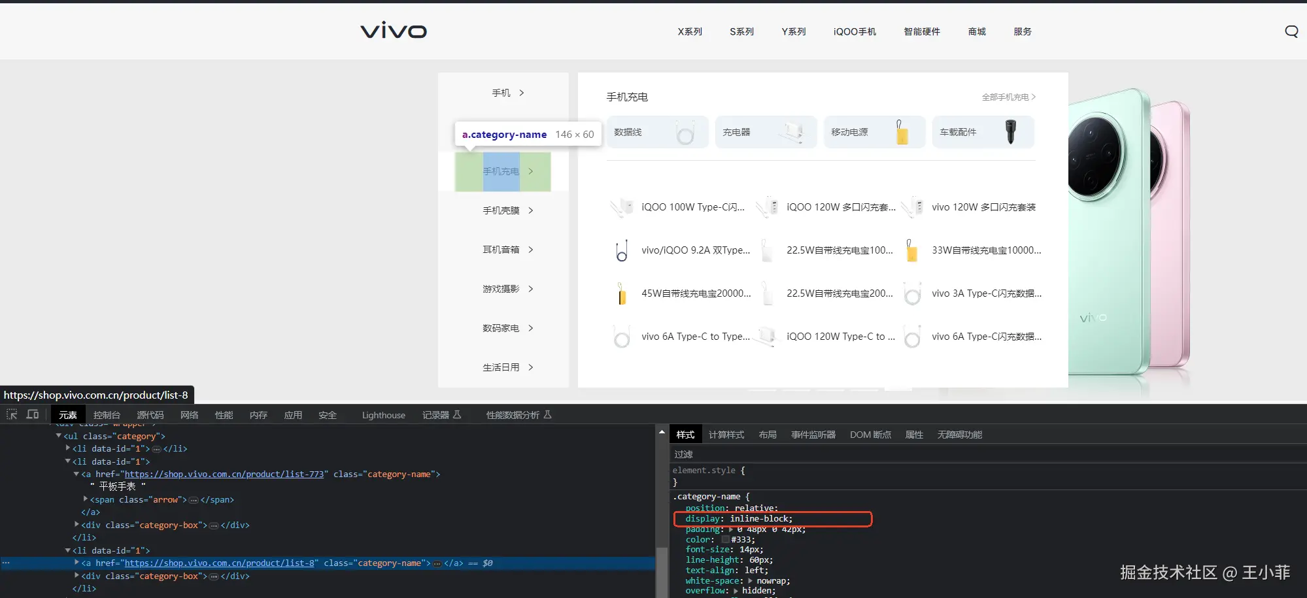
Task: Switch to the 源代码 DevTools tab
Action: pos(150,415)
